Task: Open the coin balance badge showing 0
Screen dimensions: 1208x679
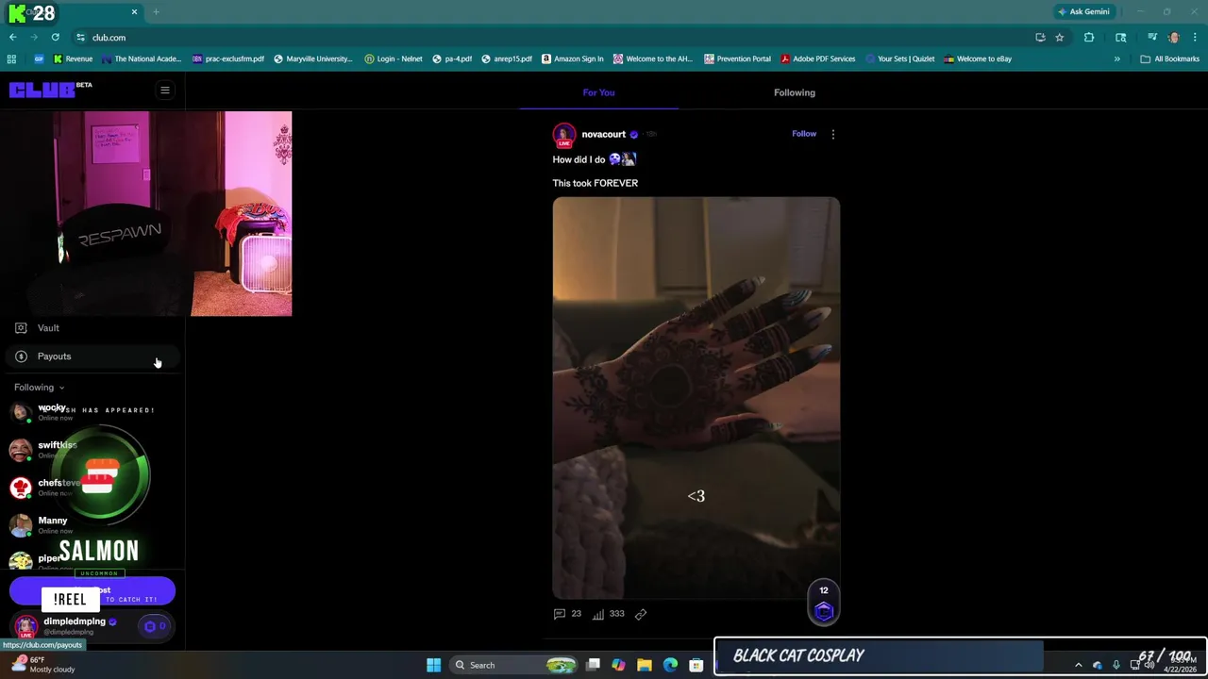Action: coord(155,626)
